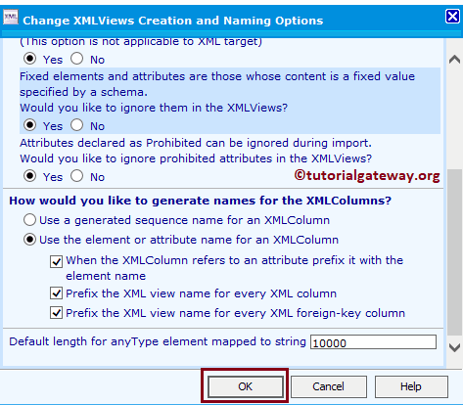Select No for the XML target option
The width and height of the screenshot is (463, 405).
point(77,59)
